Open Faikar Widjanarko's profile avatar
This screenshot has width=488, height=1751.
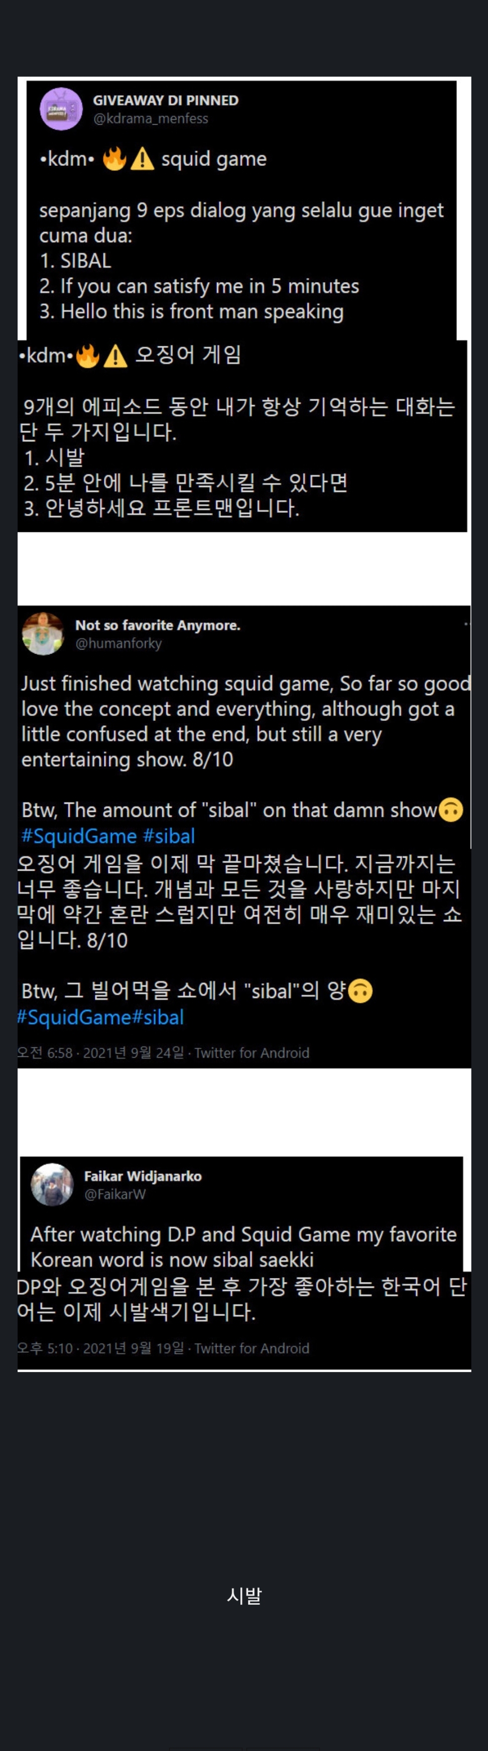click(52, 1184)
